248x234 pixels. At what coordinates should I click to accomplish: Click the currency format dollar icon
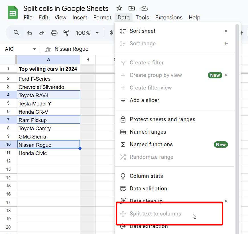pyautogui.click(x=111, y=32)
